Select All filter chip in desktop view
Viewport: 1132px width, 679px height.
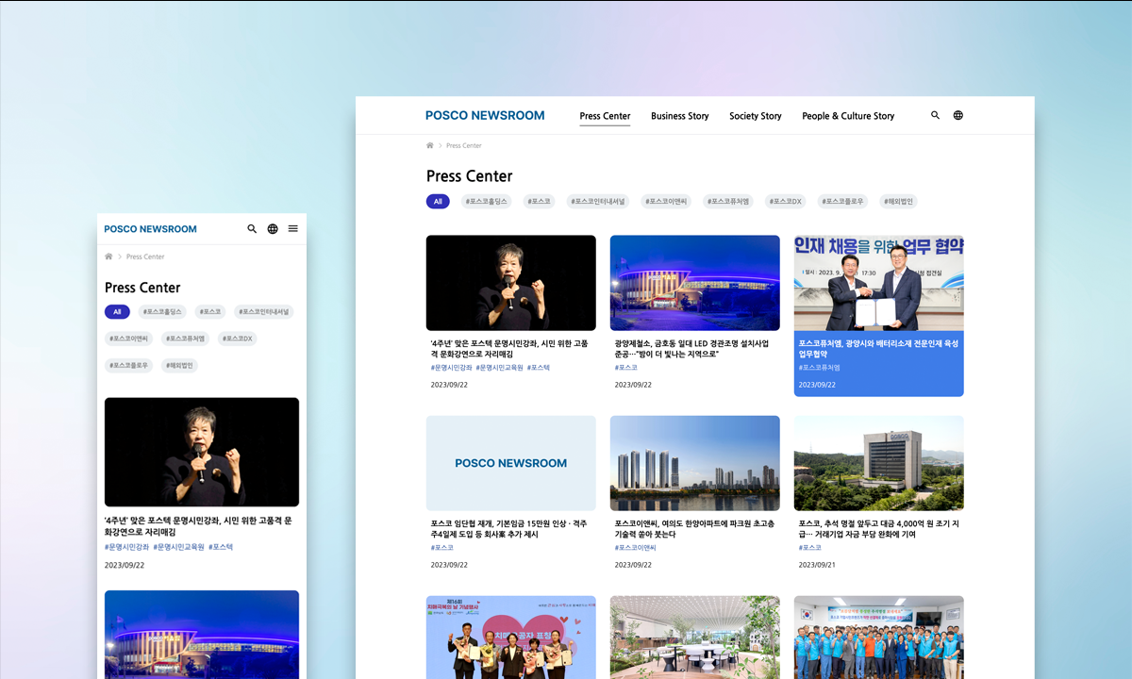tap(438, 202)
